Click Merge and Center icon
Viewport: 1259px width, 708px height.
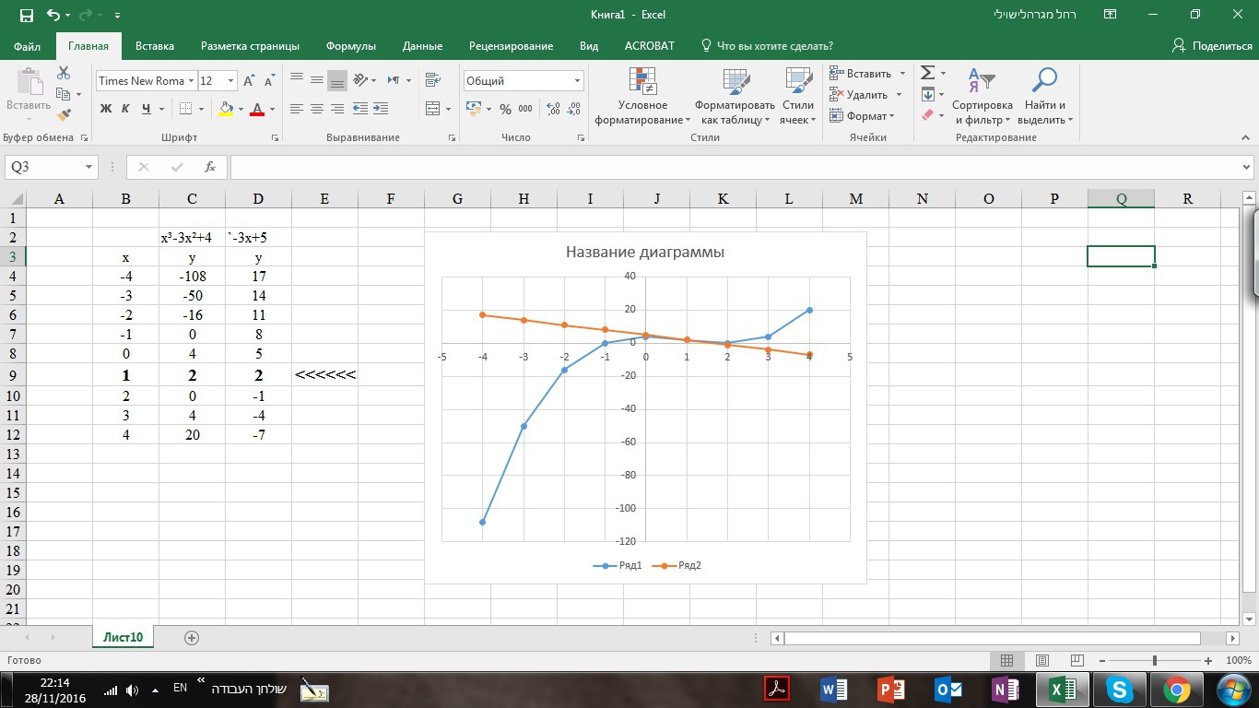[x=433, y=109]
